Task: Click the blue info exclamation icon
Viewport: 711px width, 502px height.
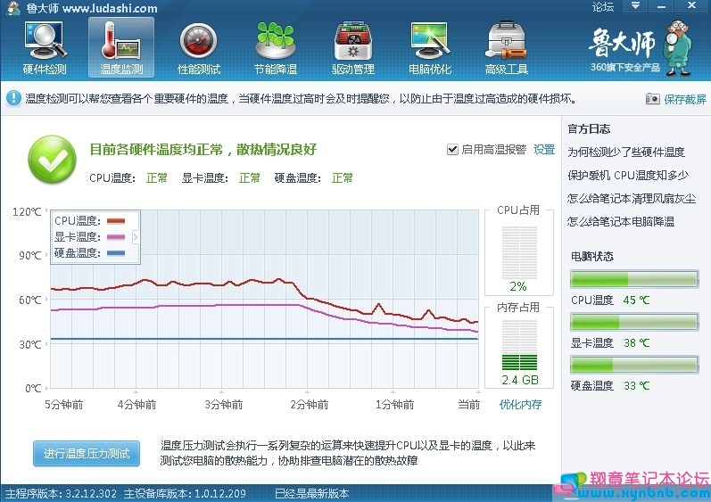Action: click(13, 98)
